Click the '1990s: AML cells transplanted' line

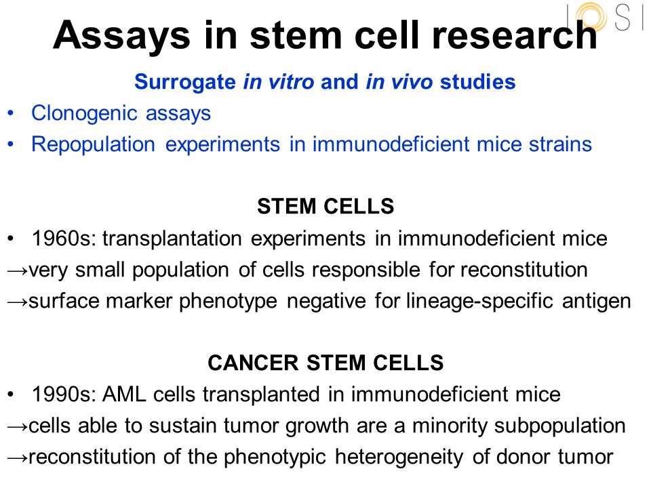point(296,394)
